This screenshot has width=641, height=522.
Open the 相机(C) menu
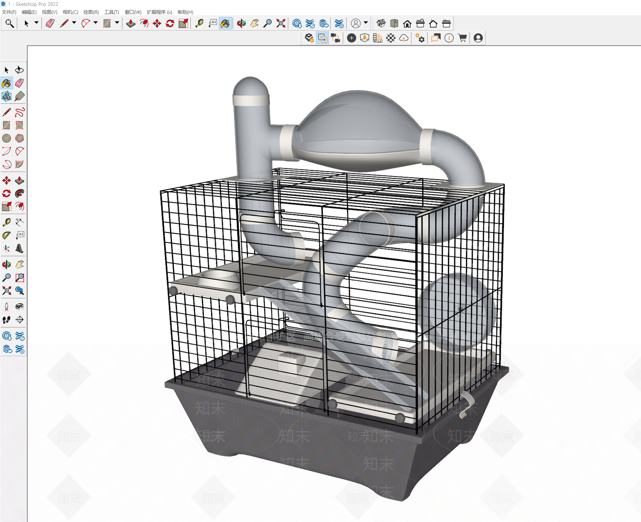pyautogui.click(x=70, y=12)
